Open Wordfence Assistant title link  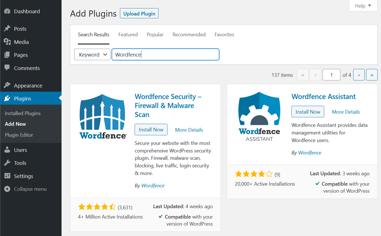click(324, 96)
